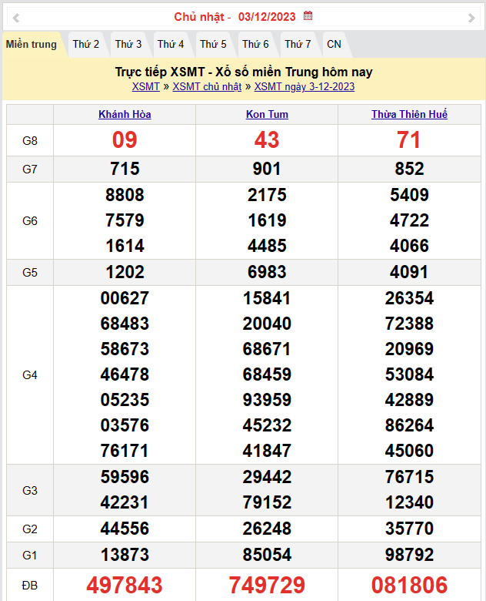The image size is (486, 601).
Task: Switch to the Thứ 3 tab
Action: coord(128,45)
